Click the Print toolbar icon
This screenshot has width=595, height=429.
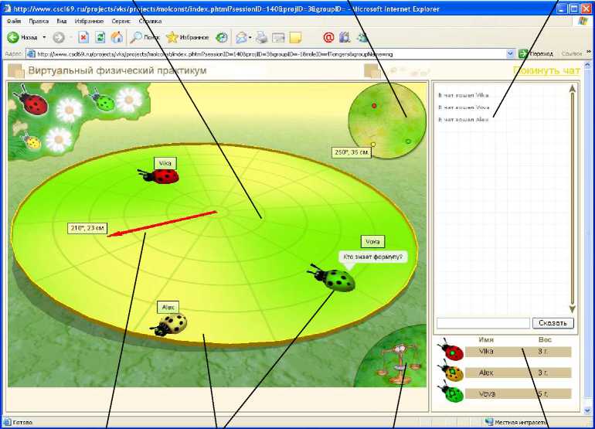pyautogui.click(x=261, y=37)
